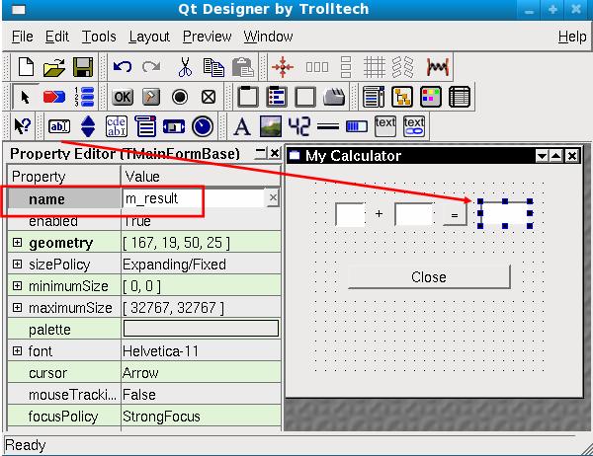The width and height of the screenshot is (593, 456).
Task: Click the Close button on the form
Action: coord(429,276)
